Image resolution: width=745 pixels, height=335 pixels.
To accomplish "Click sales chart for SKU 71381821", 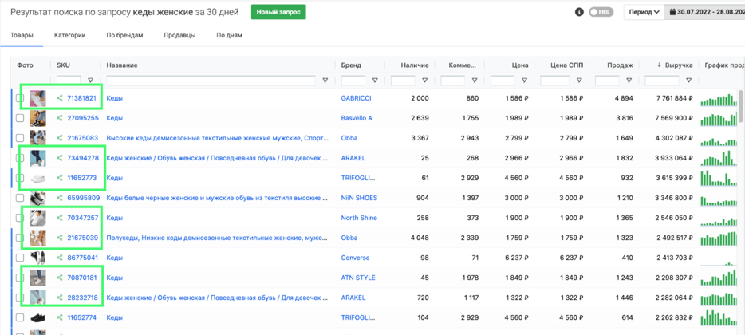I will 719,99.
